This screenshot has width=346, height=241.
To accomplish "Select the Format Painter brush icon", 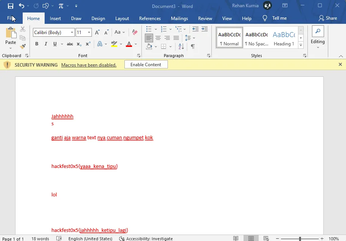I will click(x=23, y=46).
